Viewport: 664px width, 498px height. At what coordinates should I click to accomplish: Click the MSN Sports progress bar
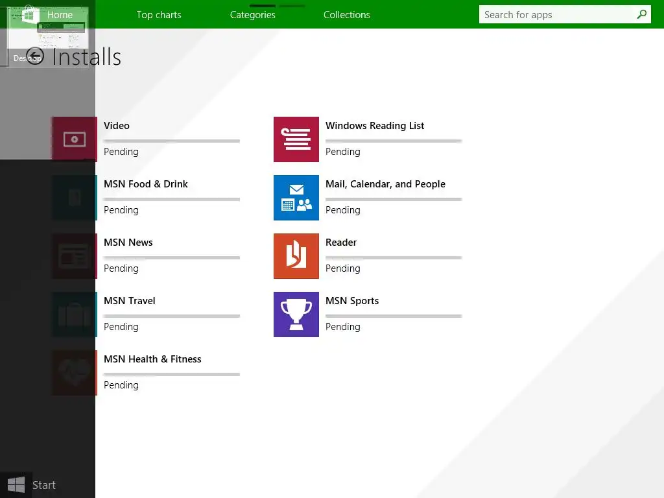[x=394, y=316]
